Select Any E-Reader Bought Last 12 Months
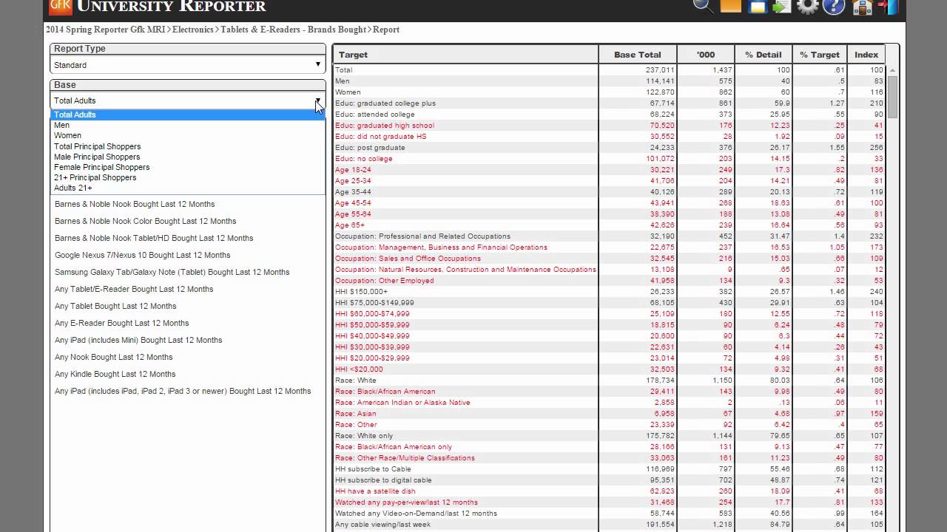947x532 pixels. [x=122, y=323]
